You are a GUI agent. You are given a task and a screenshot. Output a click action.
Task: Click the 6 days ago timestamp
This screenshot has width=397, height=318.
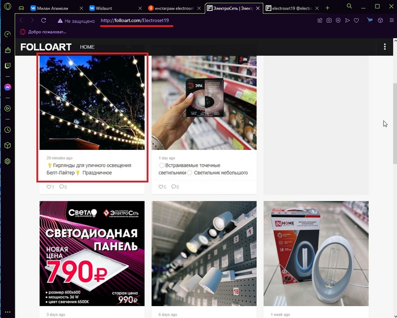tap(168, 315)
